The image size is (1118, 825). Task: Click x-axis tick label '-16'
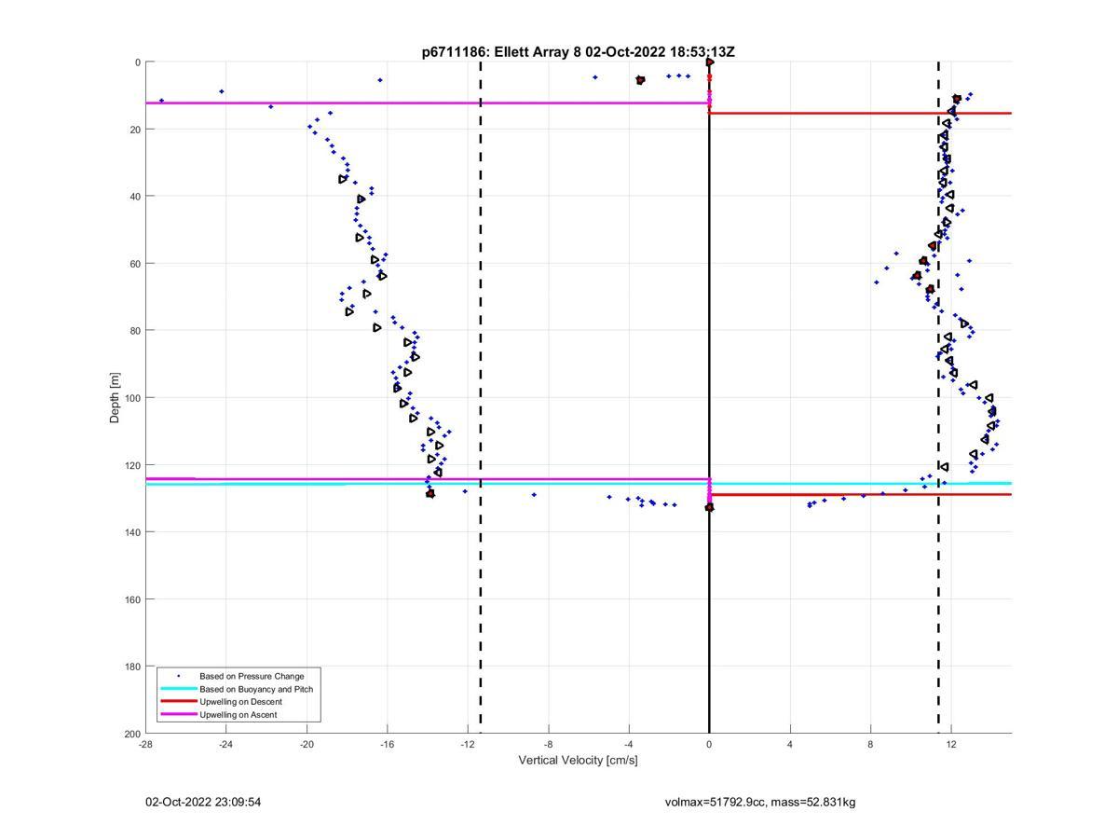pyautogui.click(x=387, y=744)
